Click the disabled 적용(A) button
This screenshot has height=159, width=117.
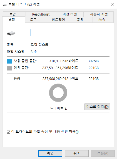pyautogui.click(x=103, y=153)
